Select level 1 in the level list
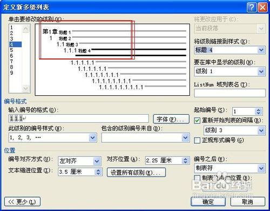 point(11,28)
